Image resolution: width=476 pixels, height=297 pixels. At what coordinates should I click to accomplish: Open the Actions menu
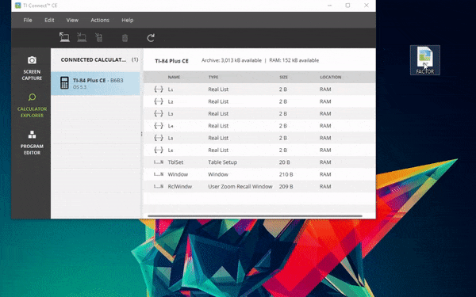[x=100, y=20]
